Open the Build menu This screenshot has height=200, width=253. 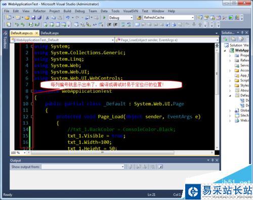click(x=67, y=11)
